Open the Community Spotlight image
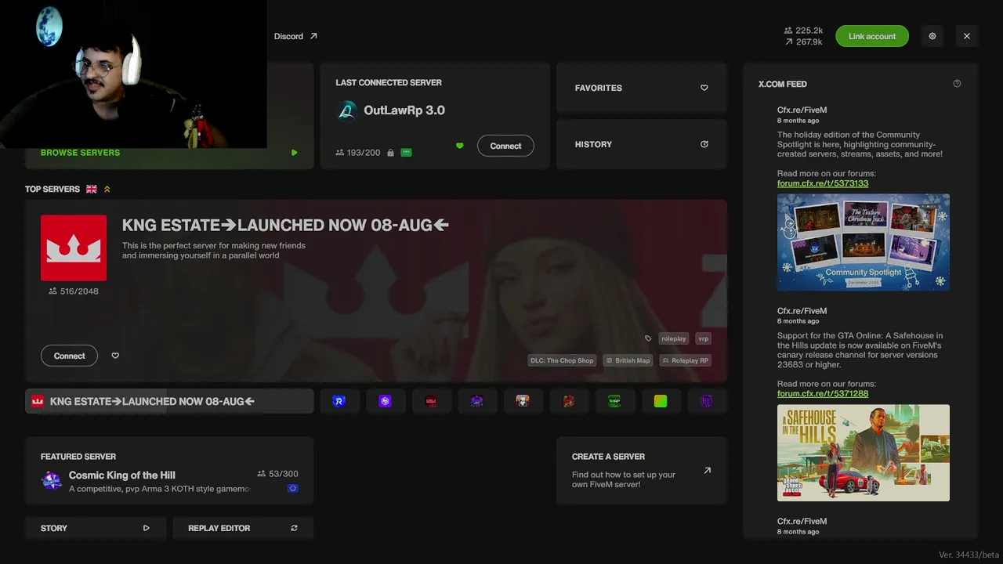 click(x=864, y=242)
